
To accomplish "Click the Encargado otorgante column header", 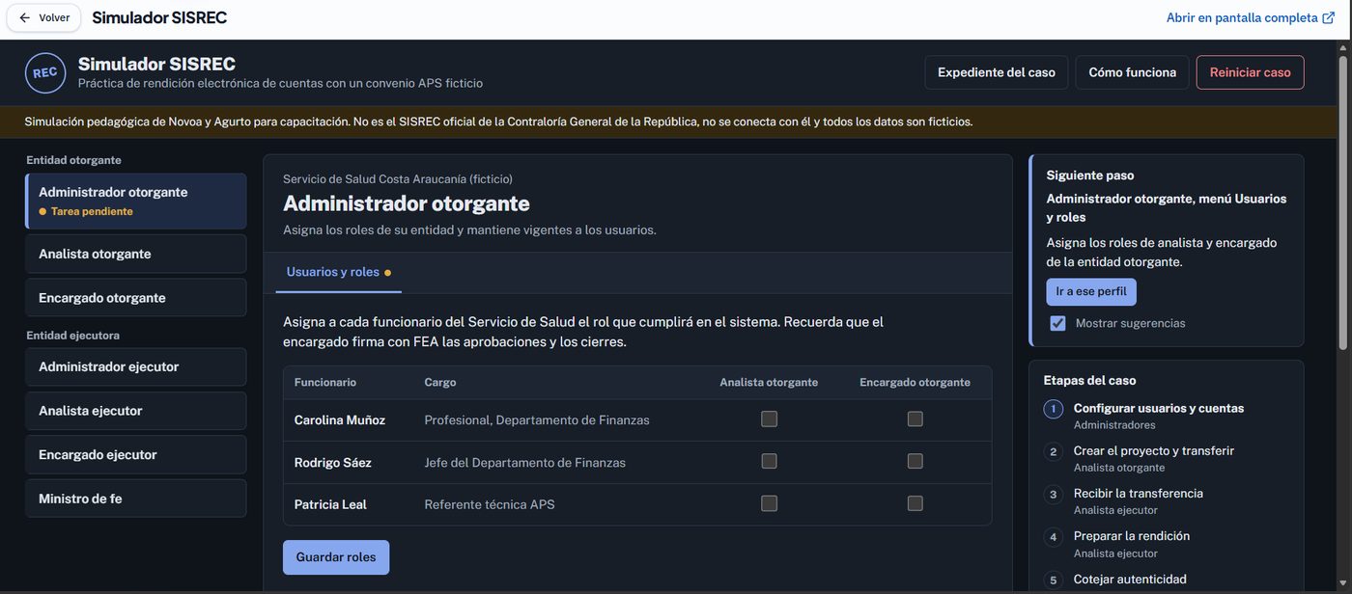I will point(915,383).
